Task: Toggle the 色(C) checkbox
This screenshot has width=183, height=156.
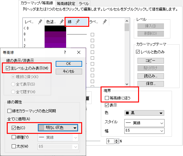Action: point(14,128)
